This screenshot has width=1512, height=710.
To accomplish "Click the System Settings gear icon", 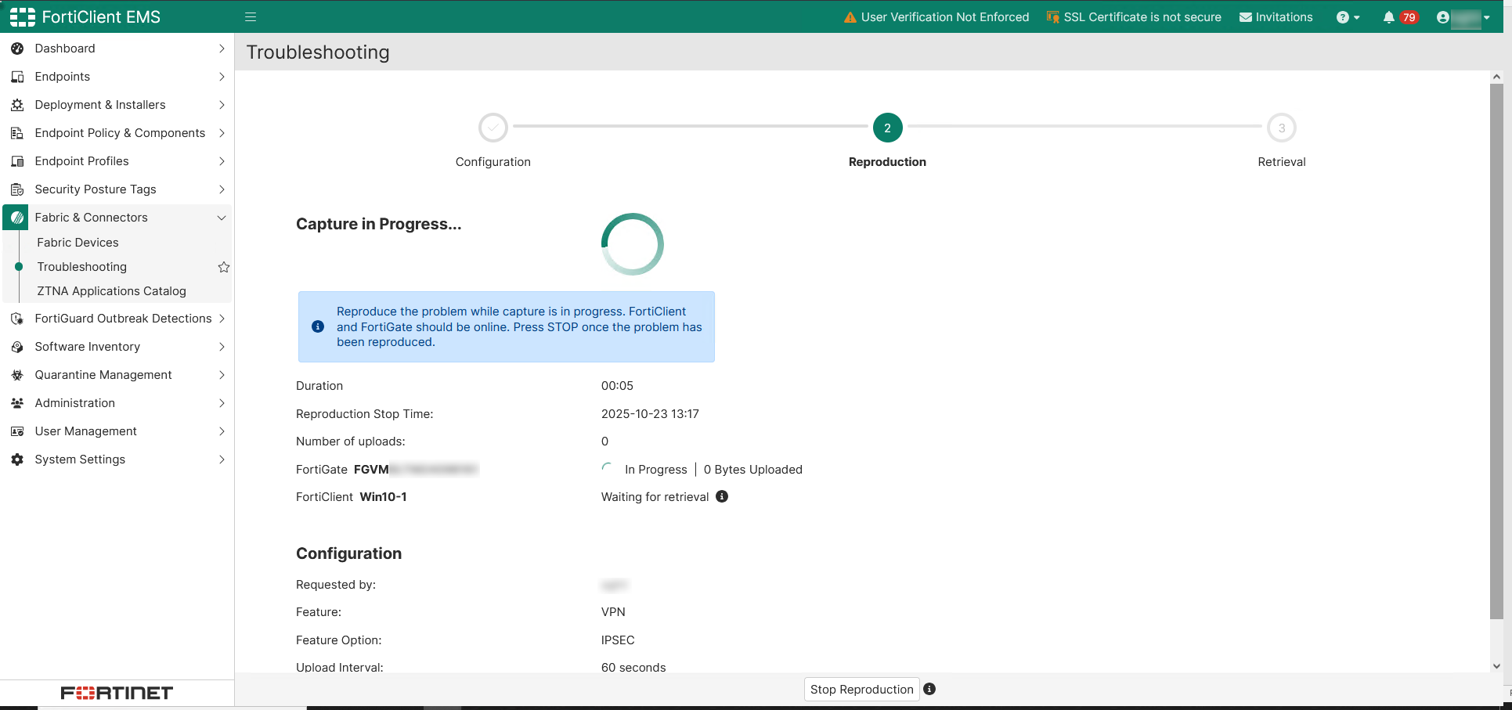I will (x=17, y=460).
